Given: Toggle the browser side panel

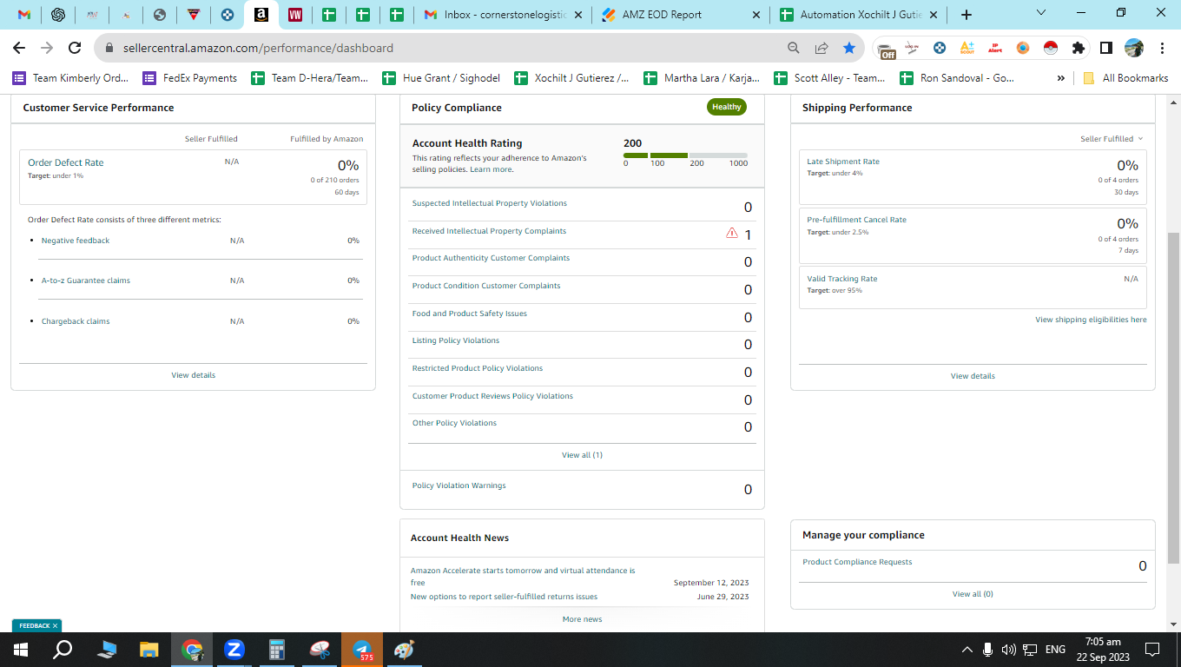Looking at the screenshot, I should [x=1106, y=48].
